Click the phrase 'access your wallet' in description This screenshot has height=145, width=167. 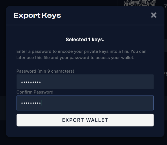(115, 58)
